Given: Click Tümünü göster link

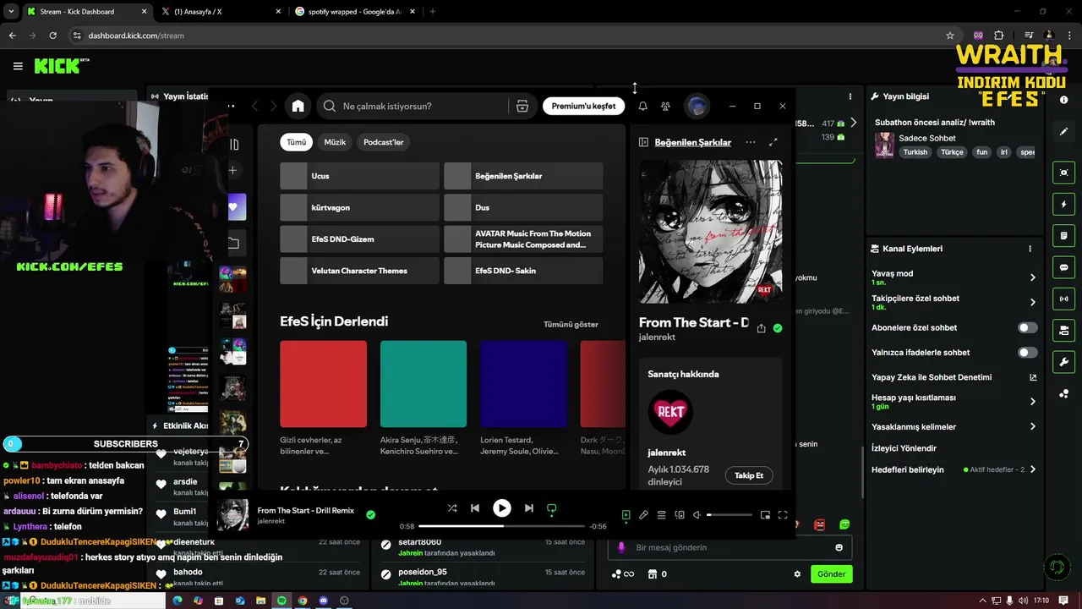Looking at the screenshot, I should [571, 324].
